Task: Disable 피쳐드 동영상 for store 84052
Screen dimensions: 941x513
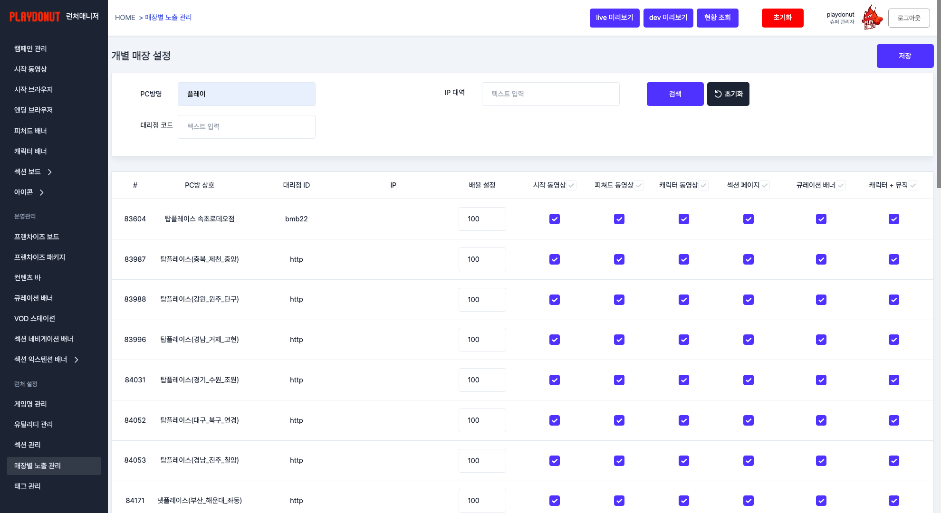Action: [x=619, y=420]
